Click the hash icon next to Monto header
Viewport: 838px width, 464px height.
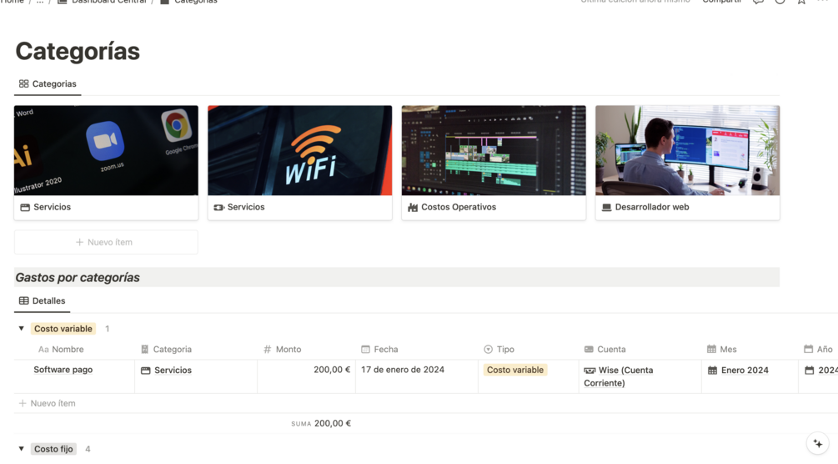tap(267, 350)
